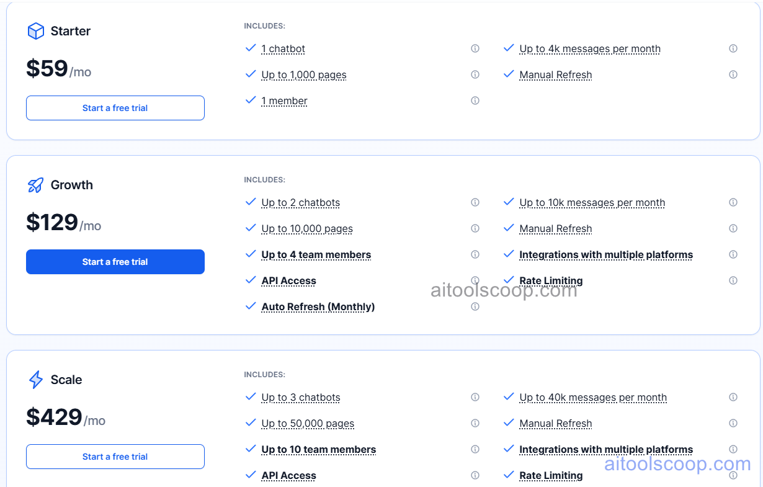Start a free trial for Starter plan

click(x=115, y=108)
